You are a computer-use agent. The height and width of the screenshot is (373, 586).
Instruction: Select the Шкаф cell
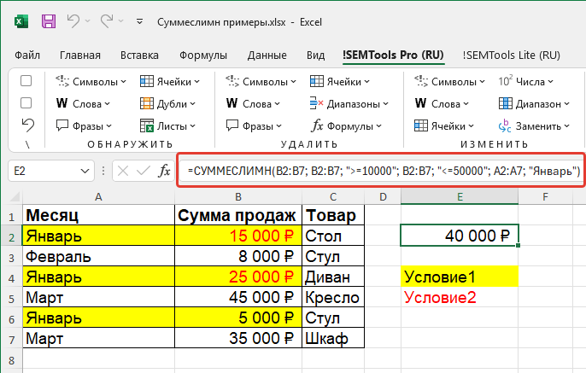[x=333, y=338]
